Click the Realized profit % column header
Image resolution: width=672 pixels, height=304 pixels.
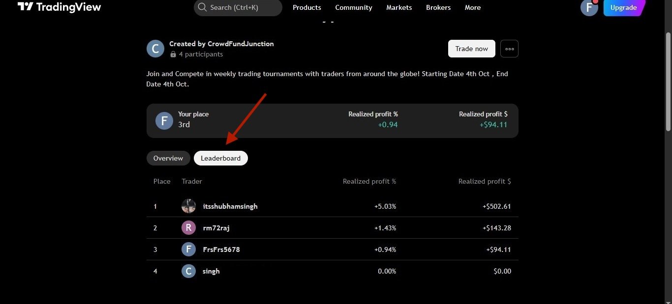click(x=369, y=181)
